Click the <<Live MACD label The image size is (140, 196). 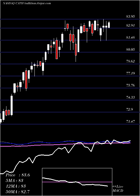tap(118, 189)
